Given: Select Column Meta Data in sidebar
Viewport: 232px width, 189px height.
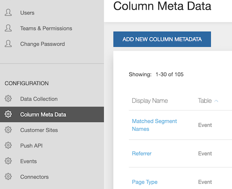Looking at the screenshot, I should pos(52,115).
